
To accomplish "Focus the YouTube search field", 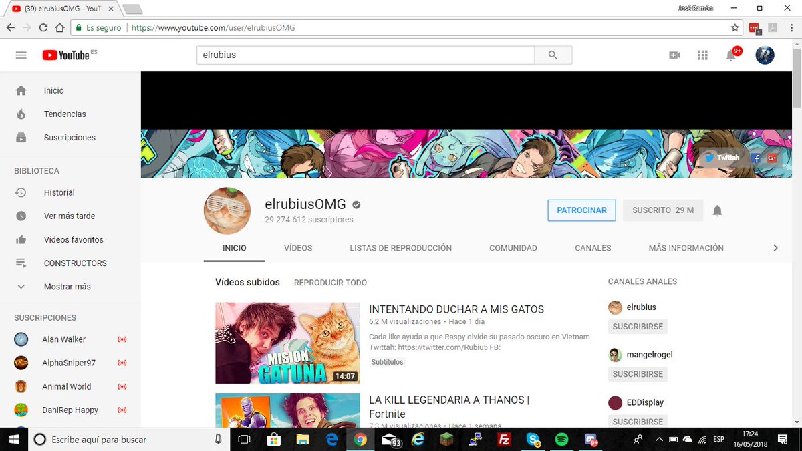I will [x=366, y=55].
